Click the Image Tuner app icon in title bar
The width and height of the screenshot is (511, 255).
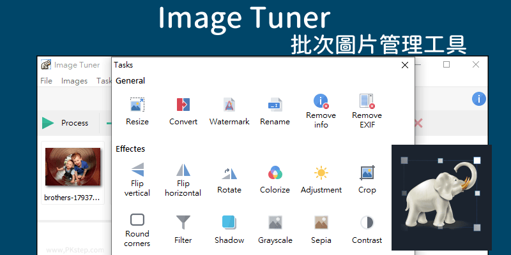[x=46, y=65]
